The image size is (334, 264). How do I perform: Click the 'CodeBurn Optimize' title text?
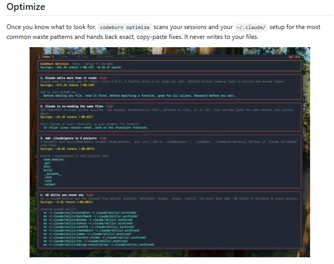(55, 64)
